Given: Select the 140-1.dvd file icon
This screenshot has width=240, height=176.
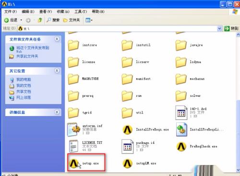Looking at the screenshot, I should pos(181,113).
